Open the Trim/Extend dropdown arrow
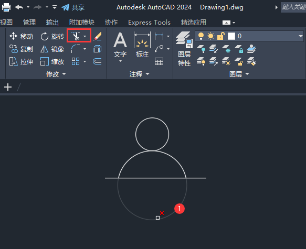 85,36
